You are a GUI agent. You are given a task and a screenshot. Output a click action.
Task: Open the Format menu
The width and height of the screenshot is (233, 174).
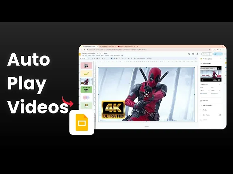pyautogui.click(x=98, y=55)
